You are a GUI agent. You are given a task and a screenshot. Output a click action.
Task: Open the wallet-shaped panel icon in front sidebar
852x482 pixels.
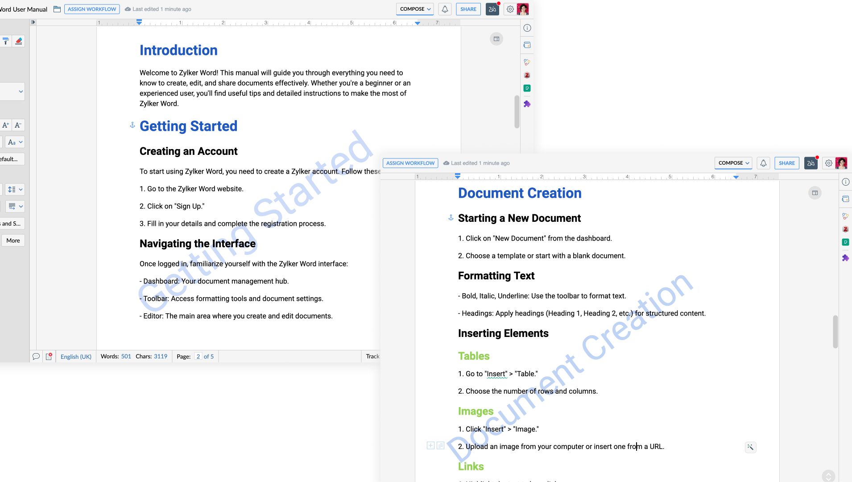(845, 199)
